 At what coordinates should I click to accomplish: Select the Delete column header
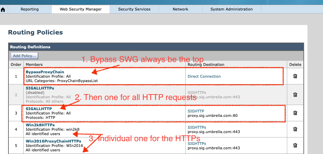coord(295,65)
